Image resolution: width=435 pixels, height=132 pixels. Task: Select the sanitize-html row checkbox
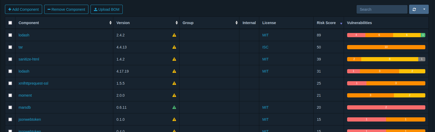(10, 59)
